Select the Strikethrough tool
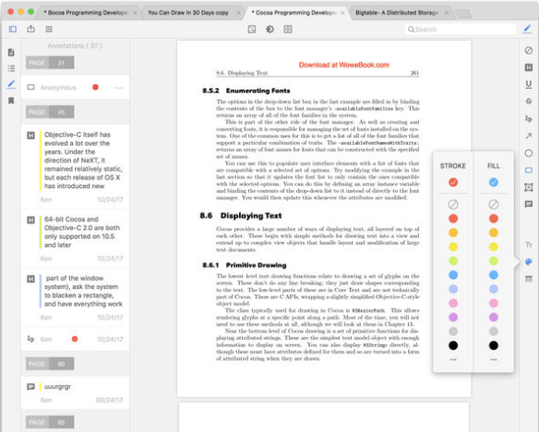The image size is (539, 432). pos(529,102)
